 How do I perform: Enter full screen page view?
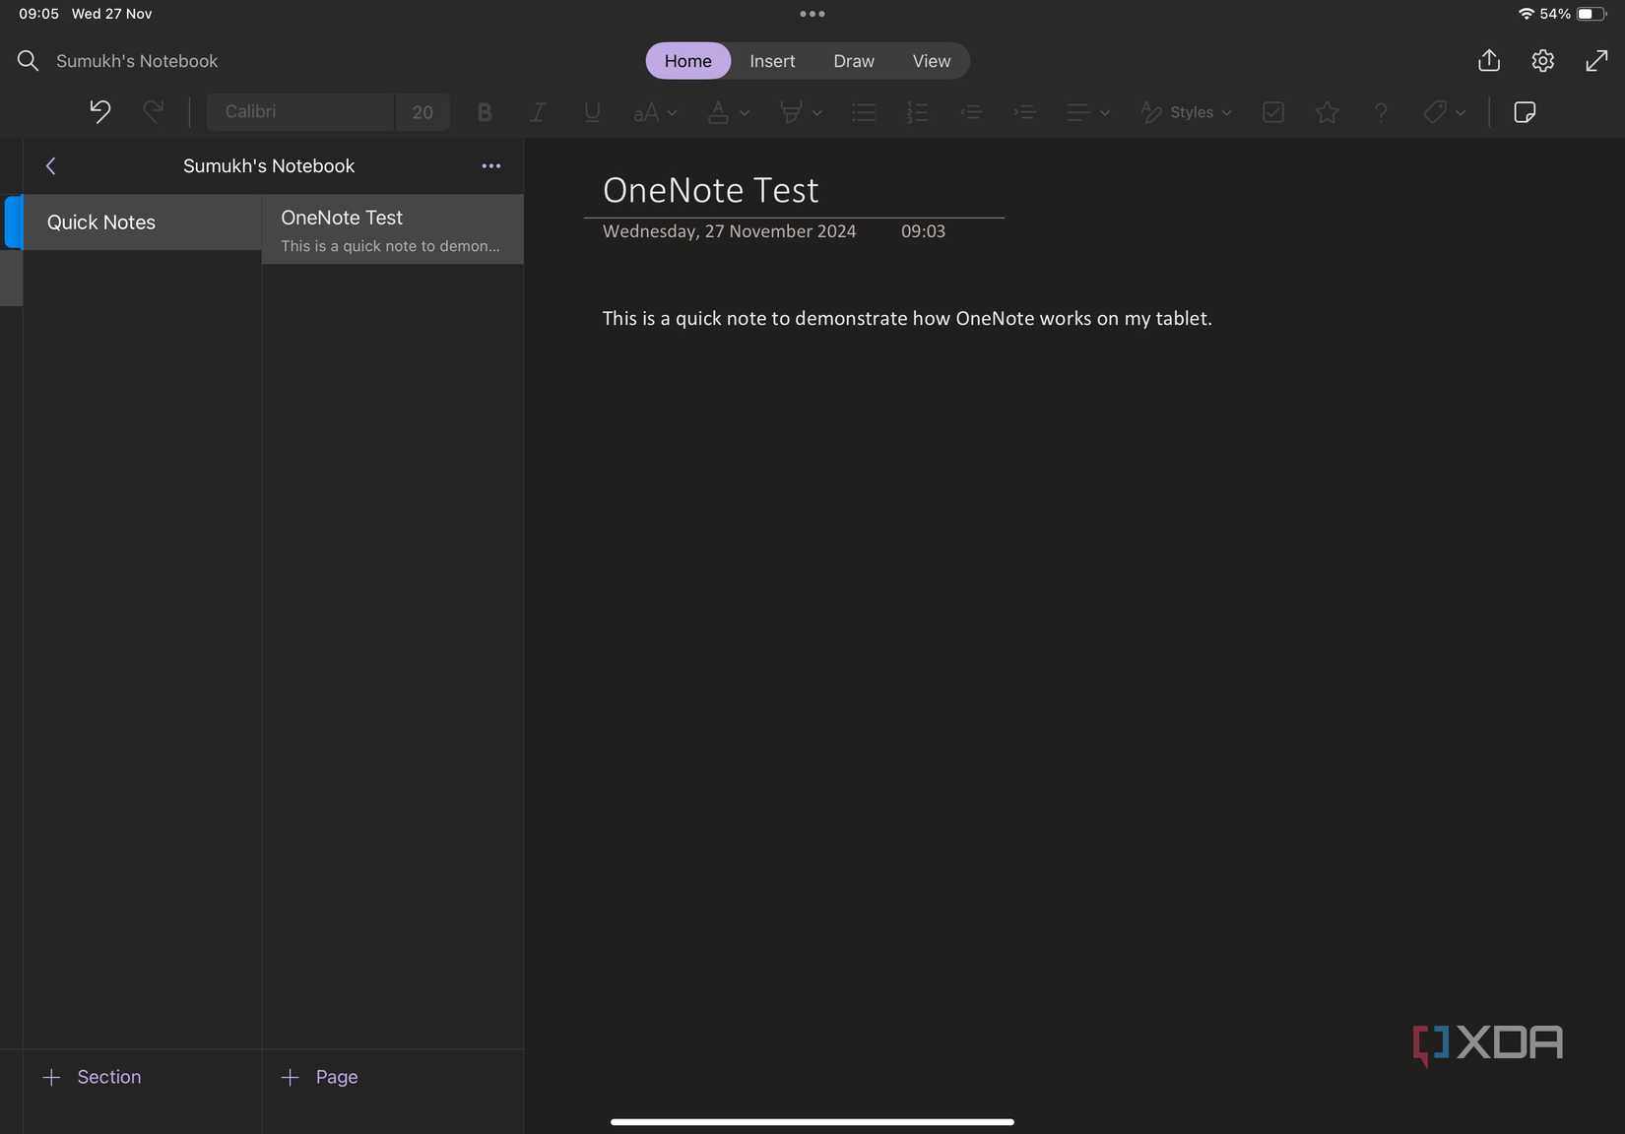[x=1596, y=61]
